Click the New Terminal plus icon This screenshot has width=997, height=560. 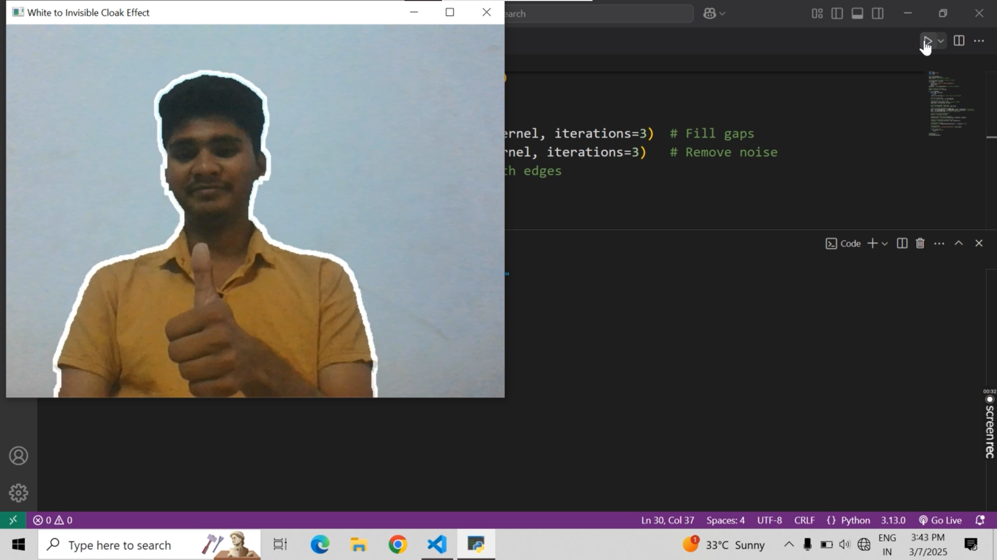[x=872, y=244]
